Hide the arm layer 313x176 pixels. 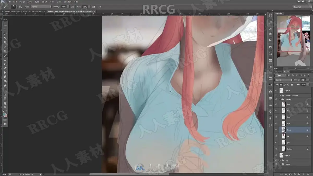[276, 123]
